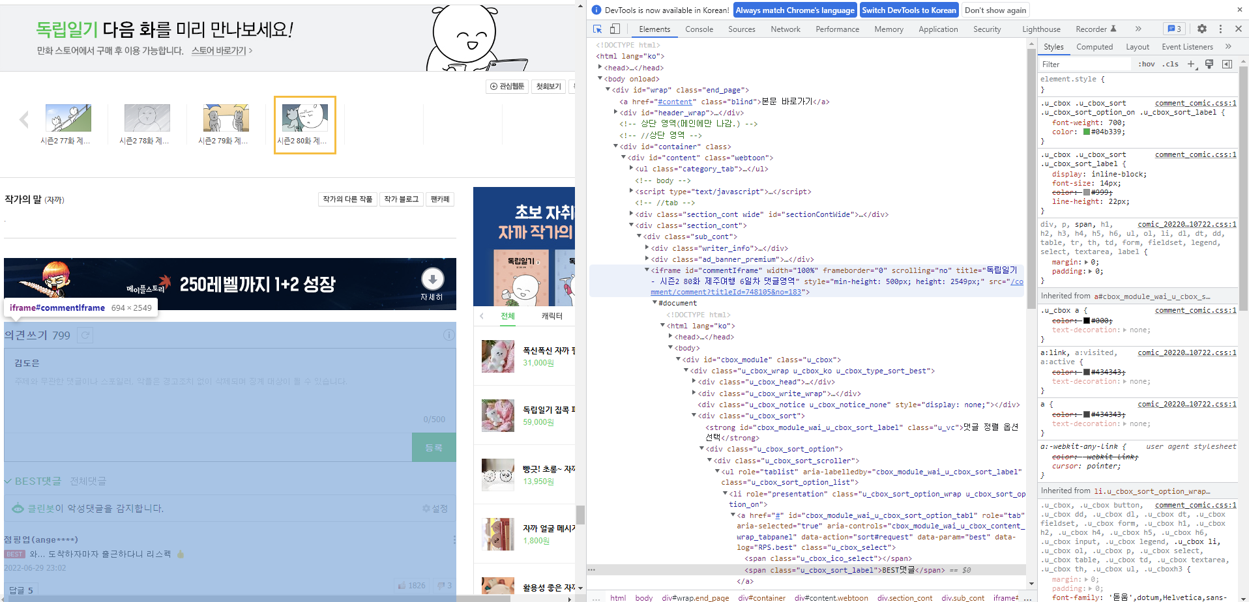
Task: Click MapleStory ad download arrow icon
Action: [432, 279]
